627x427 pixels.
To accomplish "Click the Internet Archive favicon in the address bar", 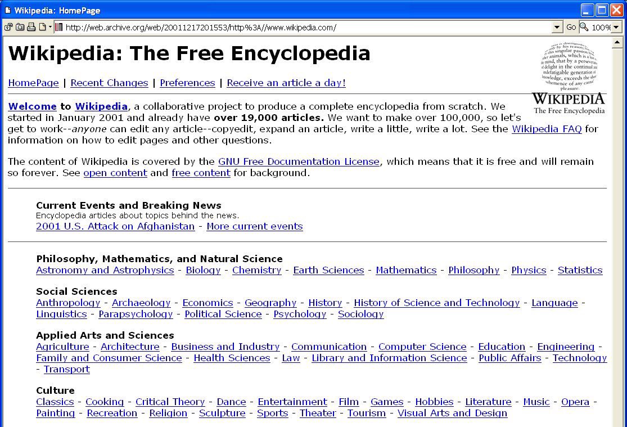I will (x=59, y=27).
